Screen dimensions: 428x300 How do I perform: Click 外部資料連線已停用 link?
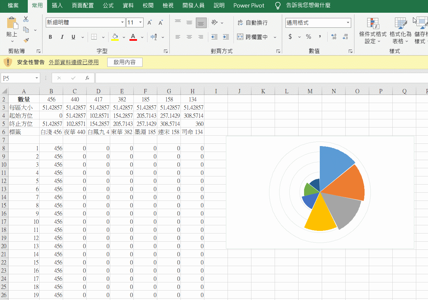pos(74,62)
